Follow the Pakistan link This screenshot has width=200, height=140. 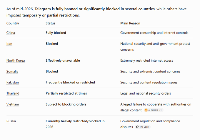[x=13, y=83]
